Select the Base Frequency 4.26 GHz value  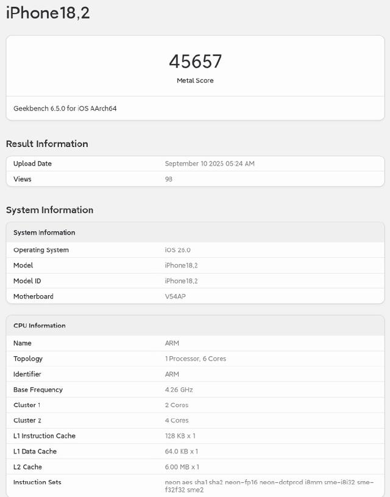[179, 390]
